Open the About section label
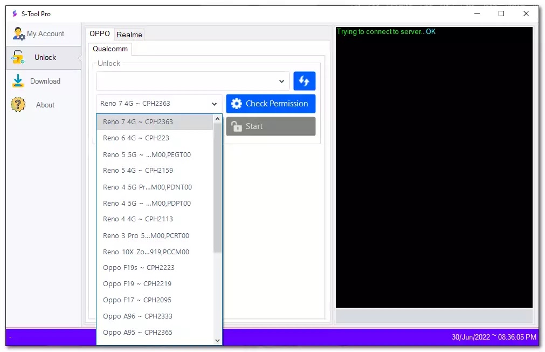The image size is (545, 352). point(45,105)
